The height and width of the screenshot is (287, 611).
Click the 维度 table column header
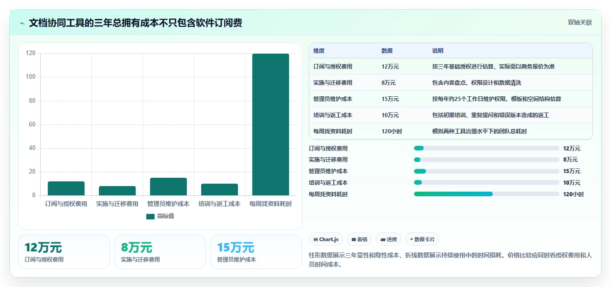point(319,51)
